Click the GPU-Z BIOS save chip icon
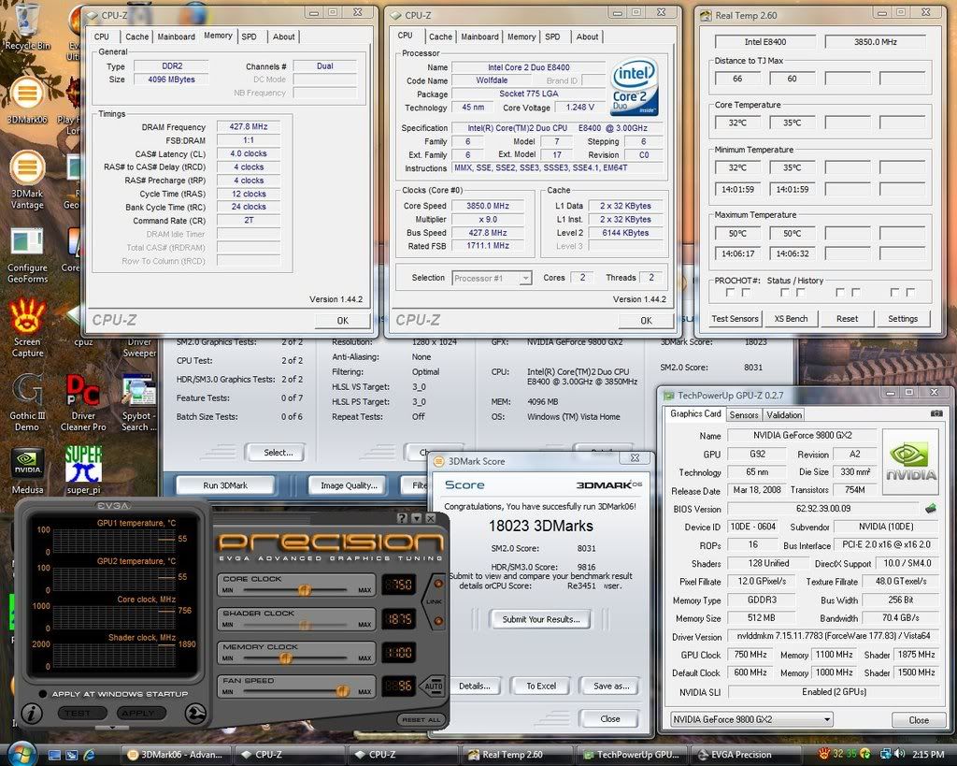This screenshot has width=957, height=766. 931,508
